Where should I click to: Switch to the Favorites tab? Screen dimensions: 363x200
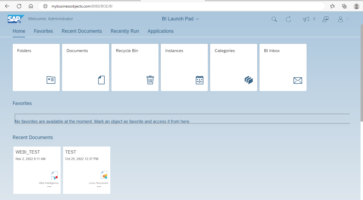point(43,31)
